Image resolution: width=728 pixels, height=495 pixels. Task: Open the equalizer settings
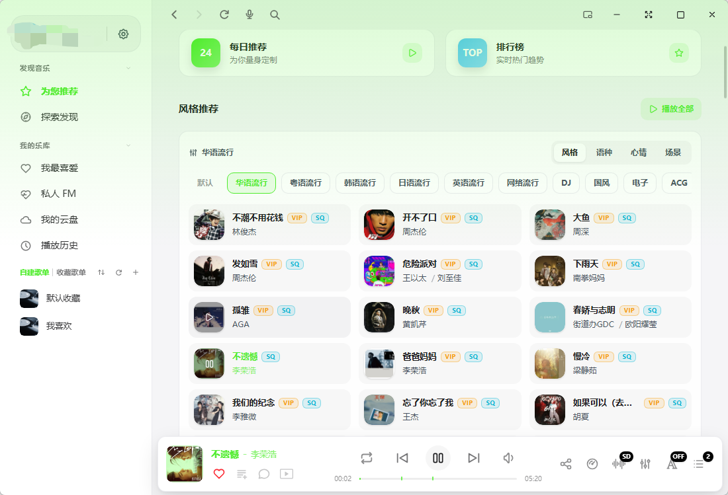click(645, 464)
